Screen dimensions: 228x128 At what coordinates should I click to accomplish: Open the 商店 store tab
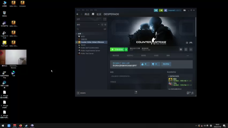pyautogui.click(x=87, y=14)
